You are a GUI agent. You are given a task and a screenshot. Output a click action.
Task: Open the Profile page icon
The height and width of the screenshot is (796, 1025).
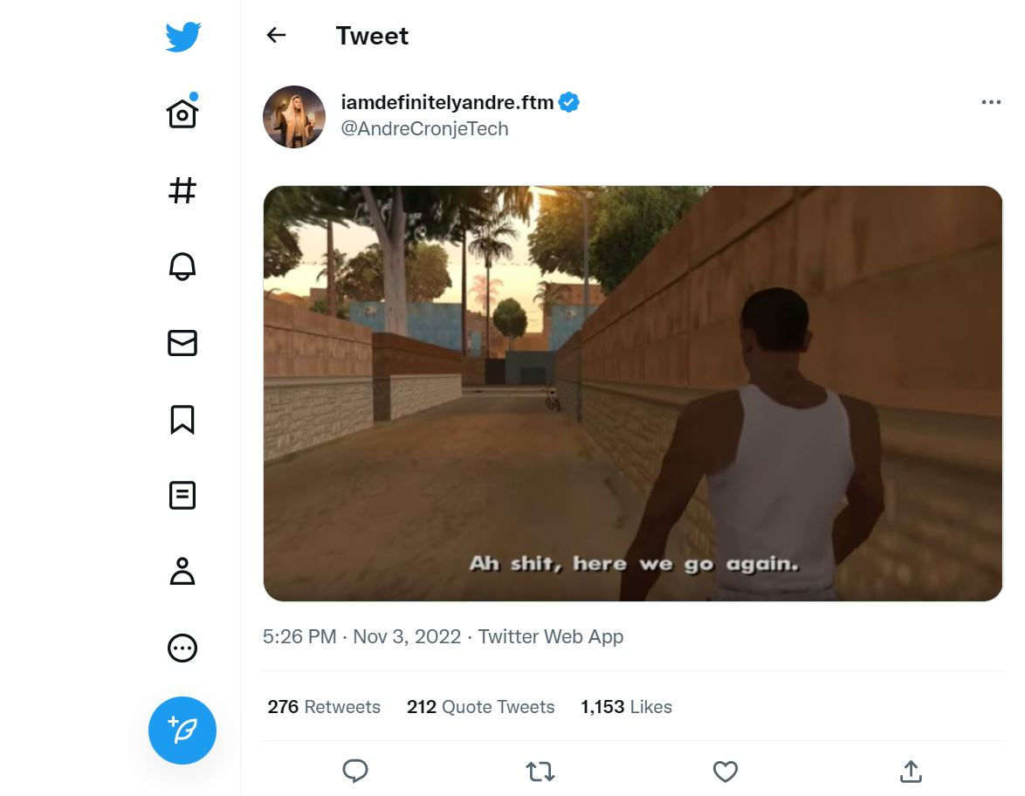(182, 572)
